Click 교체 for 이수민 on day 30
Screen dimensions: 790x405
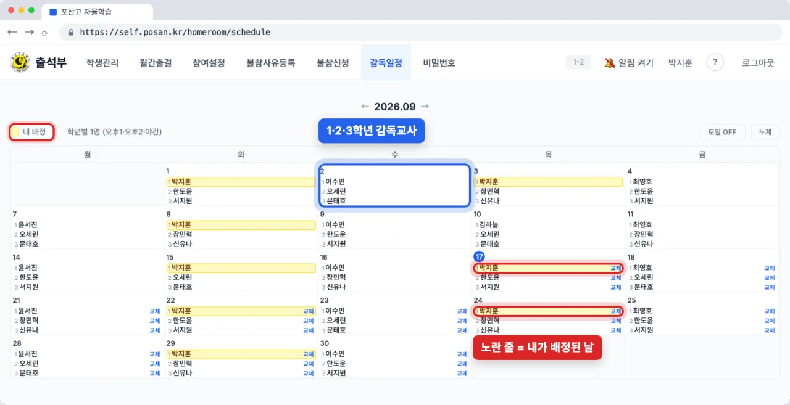pos(462,354)
